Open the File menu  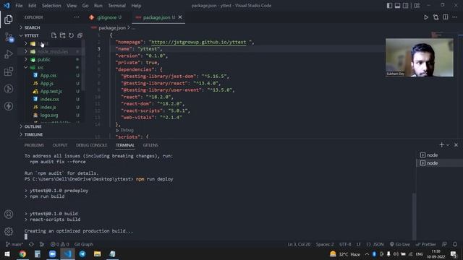19,5
